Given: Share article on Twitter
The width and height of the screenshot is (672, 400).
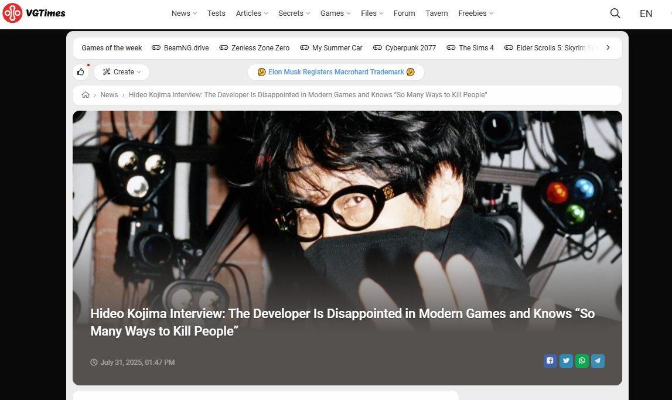Looking at the screenshot, I should point(566,361).
